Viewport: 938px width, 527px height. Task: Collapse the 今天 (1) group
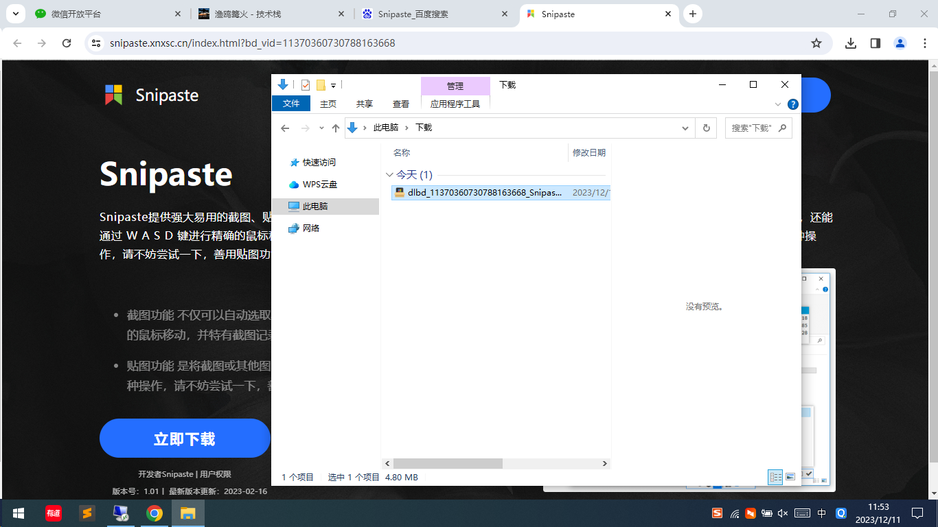389,175
